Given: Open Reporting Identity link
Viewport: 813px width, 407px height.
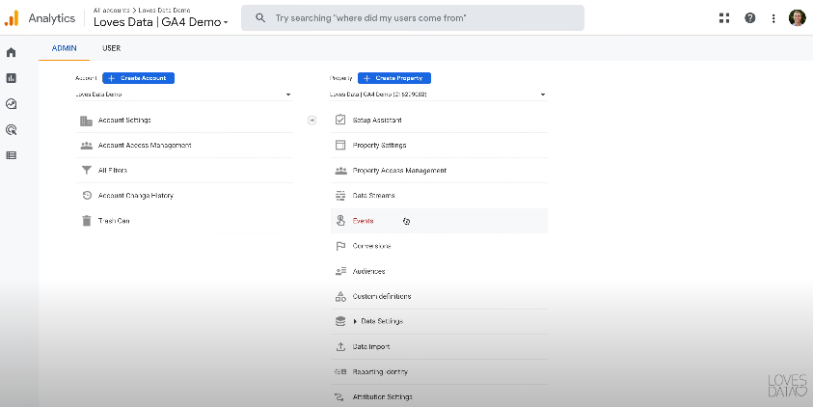Looking at the screenshot, I should [x=380, y=371].
